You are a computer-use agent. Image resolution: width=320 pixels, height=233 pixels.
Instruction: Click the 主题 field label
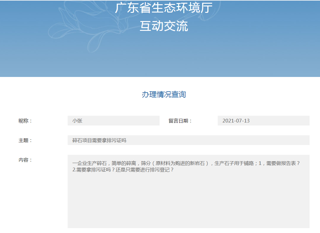(x=25, y=140)
